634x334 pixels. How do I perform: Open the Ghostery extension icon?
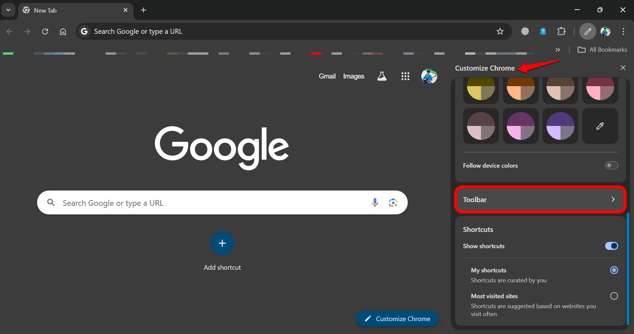(x=543, y=31)
